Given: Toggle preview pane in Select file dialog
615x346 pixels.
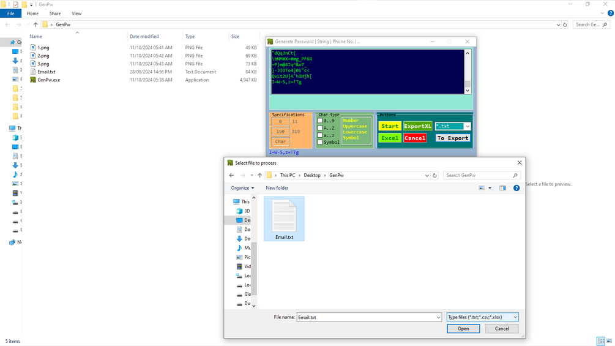Looking at the screenshot, I should pyautogui.click(x=502, y=188).
